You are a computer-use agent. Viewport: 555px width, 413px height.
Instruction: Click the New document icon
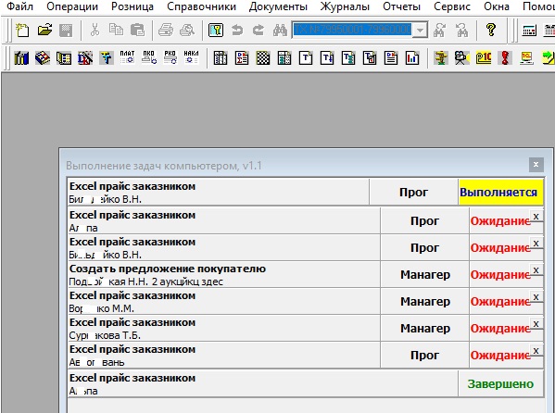point(22,31)
